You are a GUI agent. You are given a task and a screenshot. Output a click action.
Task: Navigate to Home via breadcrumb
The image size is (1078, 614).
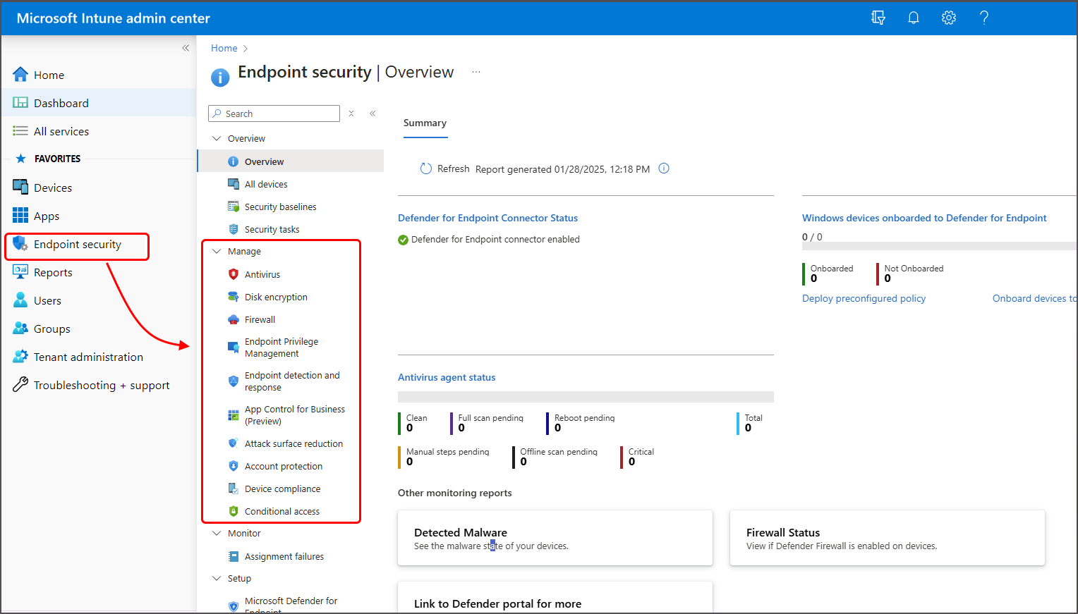click(x=224, y=47)
